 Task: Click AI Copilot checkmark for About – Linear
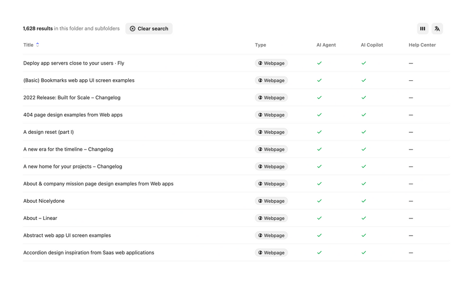(364, 218)
